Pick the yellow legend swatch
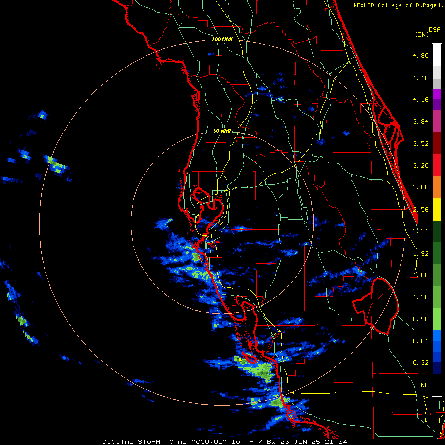Viewport: 445px width, 445px height. pos(437,209)
